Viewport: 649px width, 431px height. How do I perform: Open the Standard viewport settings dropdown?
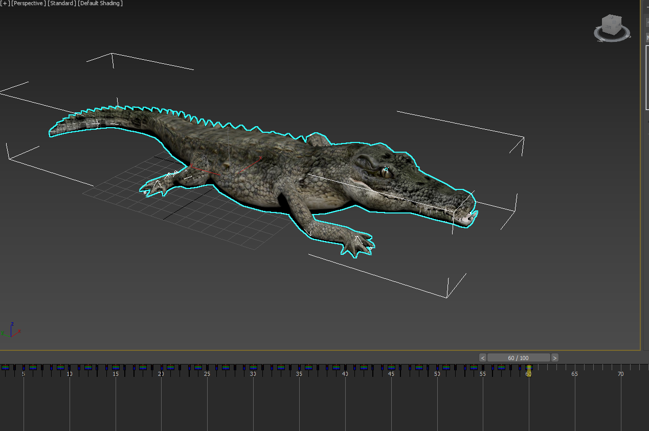pos(62,3)
